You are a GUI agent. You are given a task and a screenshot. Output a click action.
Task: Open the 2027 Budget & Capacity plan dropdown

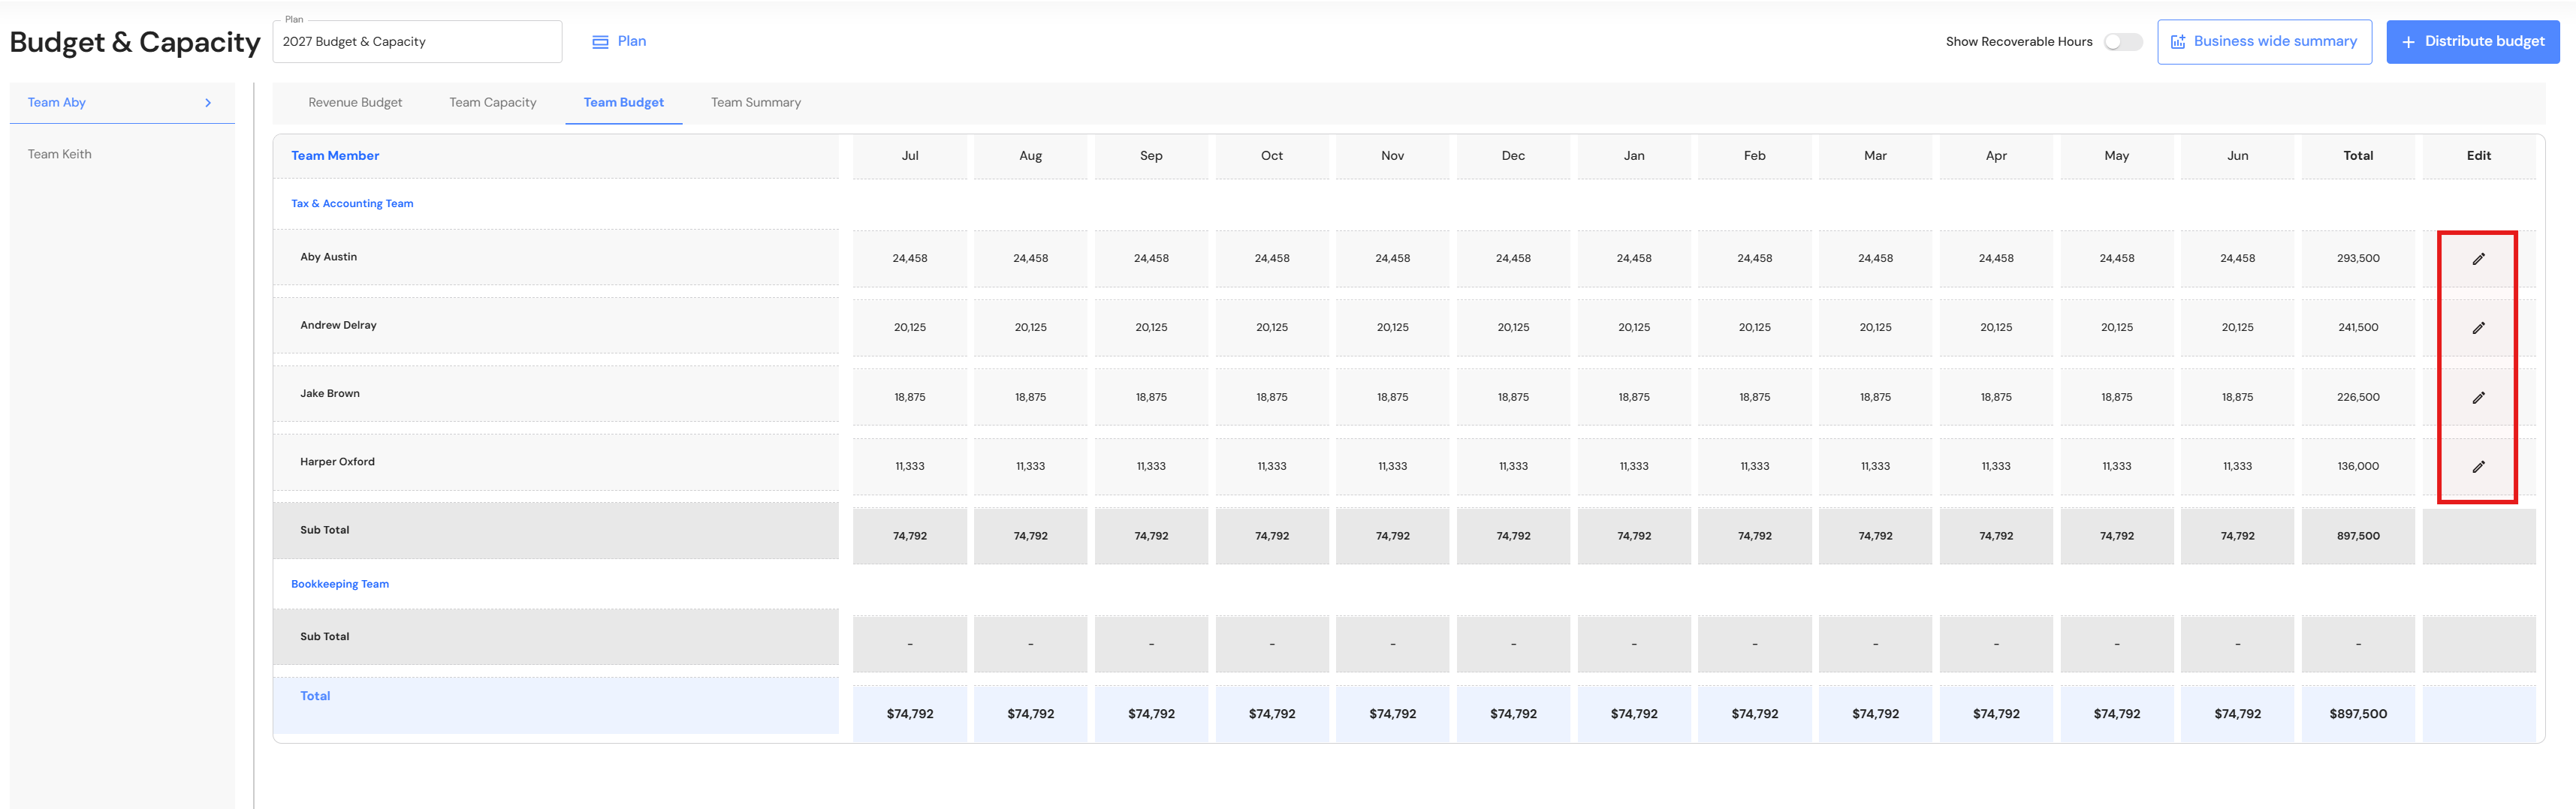[x=417, y=42]
